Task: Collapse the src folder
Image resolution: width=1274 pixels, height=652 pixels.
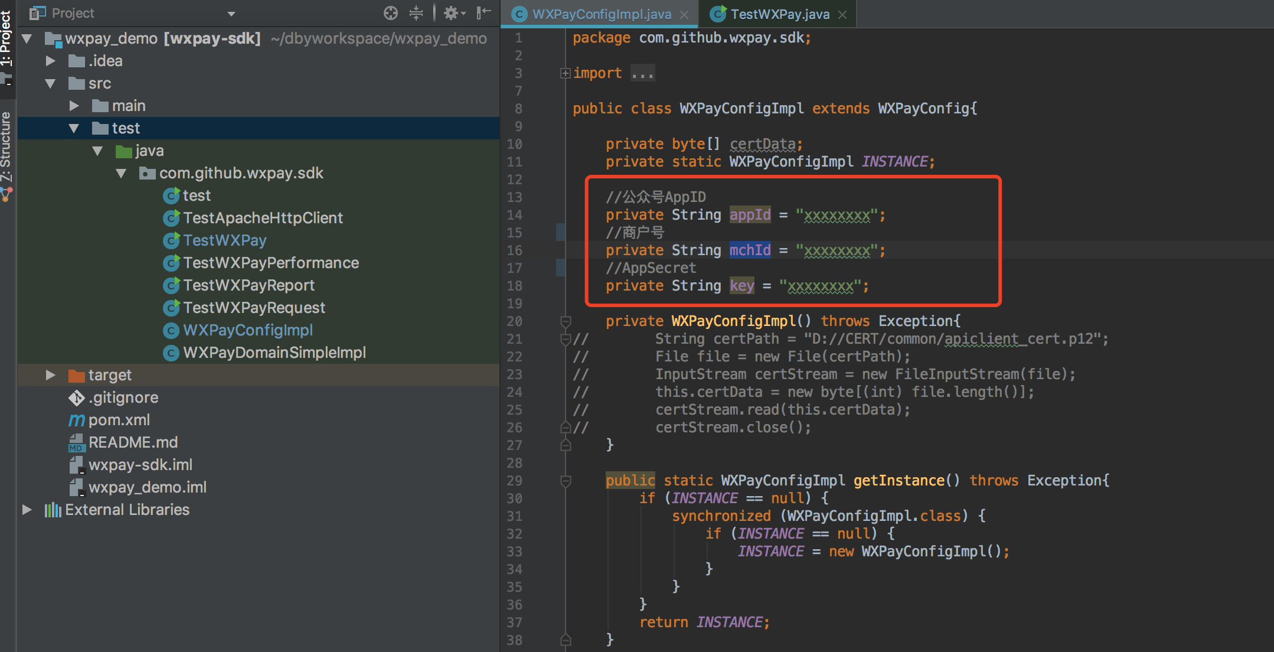Action: [x=51, y=84]
